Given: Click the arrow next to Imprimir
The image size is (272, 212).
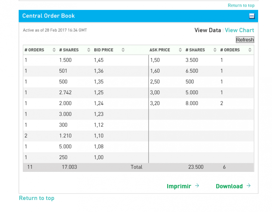Looking at the screenshot, I should click(197, 186).
